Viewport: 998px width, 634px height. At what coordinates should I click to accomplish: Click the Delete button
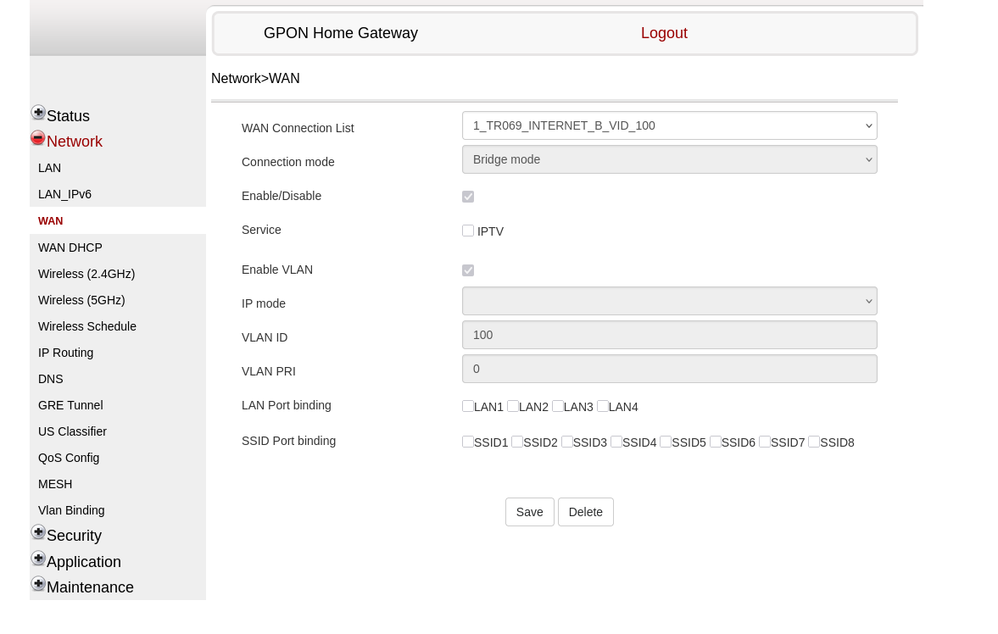tap(585, 512)
